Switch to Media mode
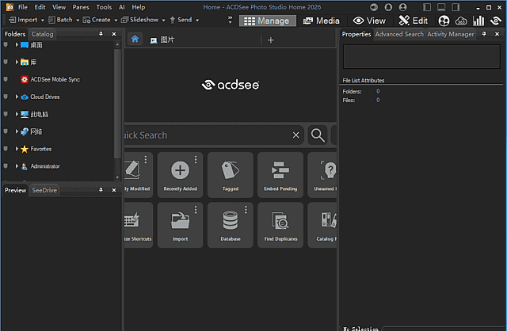 (x=322, y=21)
